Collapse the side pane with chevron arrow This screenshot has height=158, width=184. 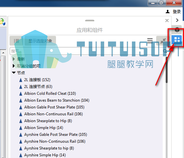coord(177,20)
